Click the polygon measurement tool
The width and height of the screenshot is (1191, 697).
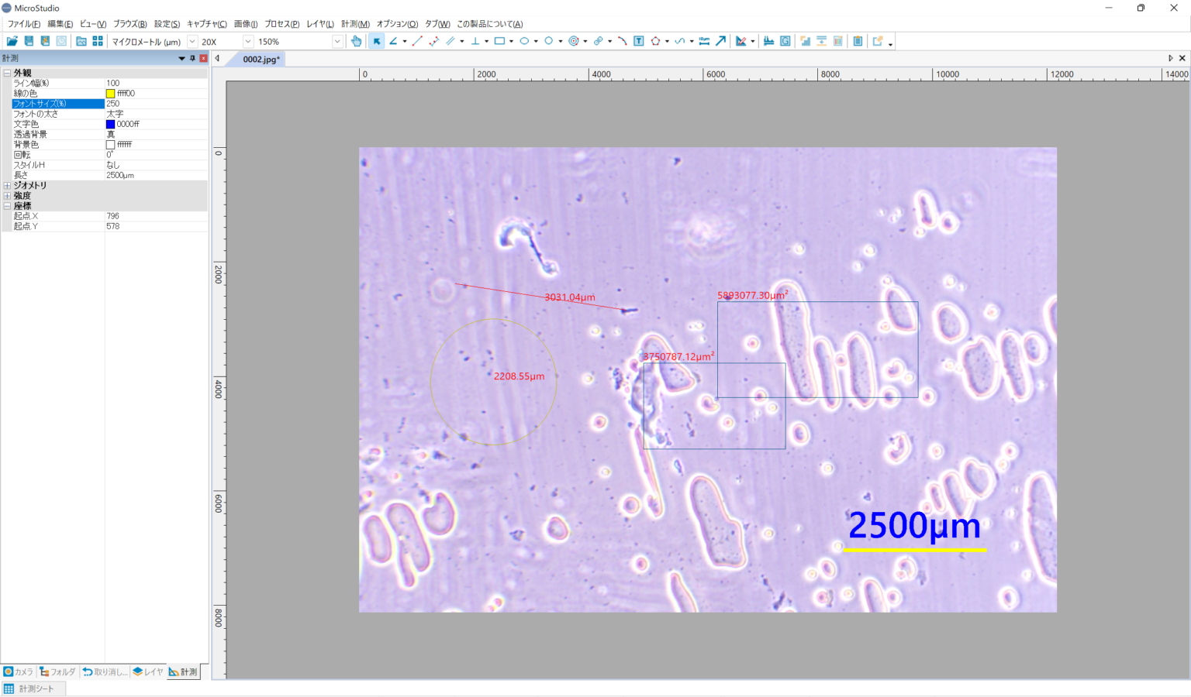pos(655,41)
